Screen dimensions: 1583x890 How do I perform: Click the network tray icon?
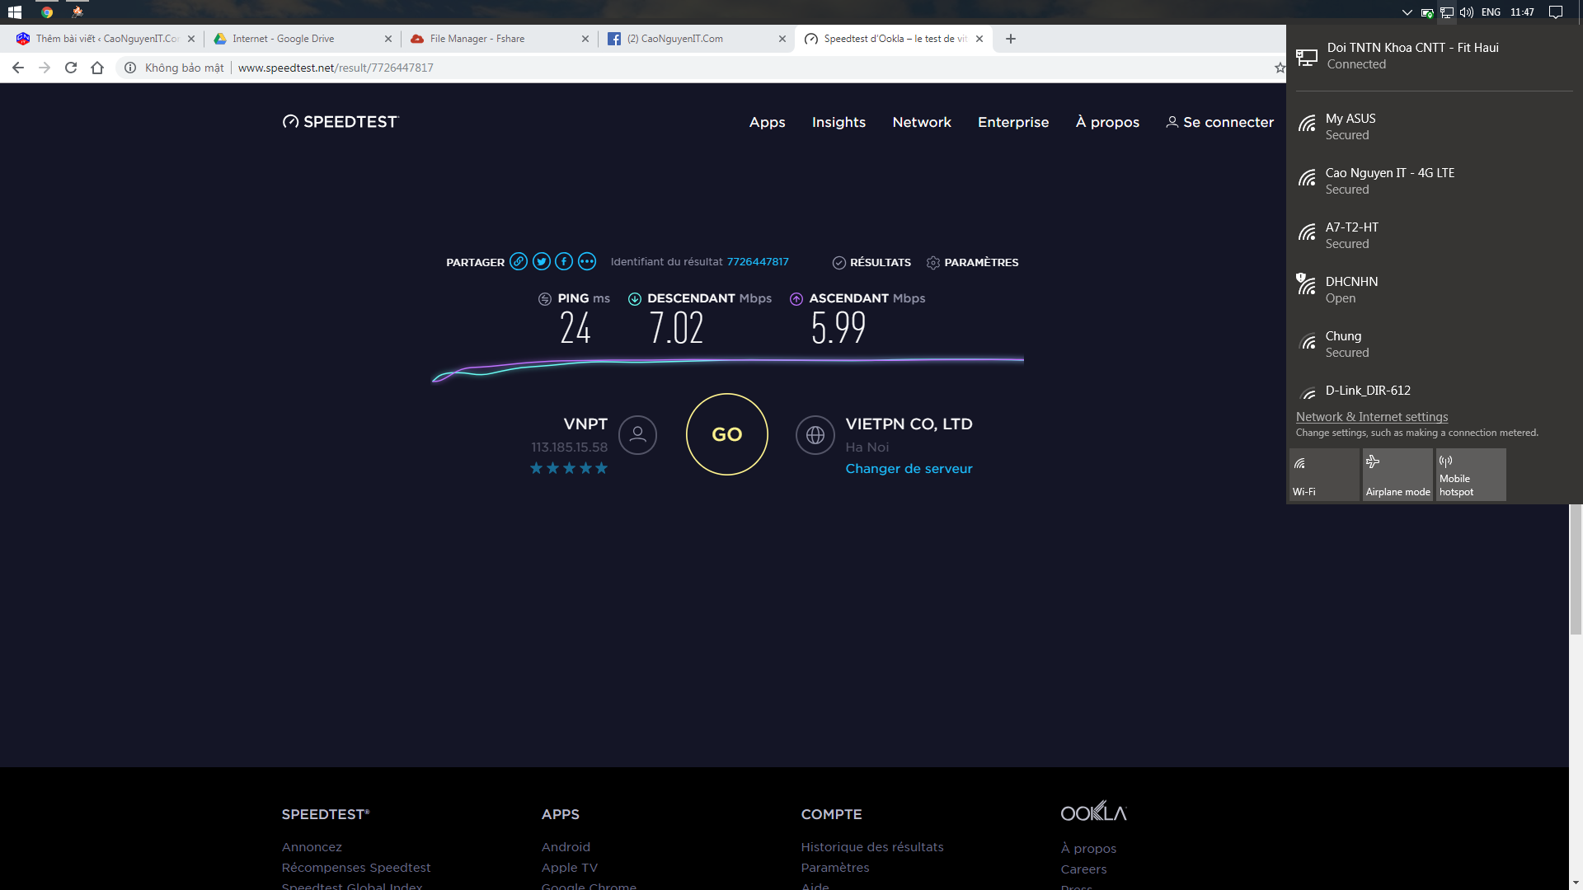1447,12
